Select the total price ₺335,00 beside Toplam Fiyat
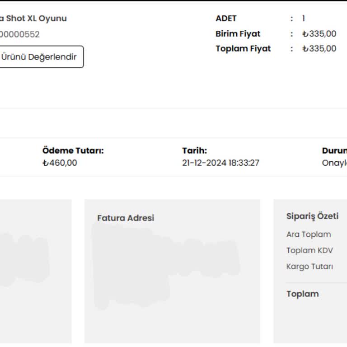The width and height of the screenshot is (347, 347). 319,49
